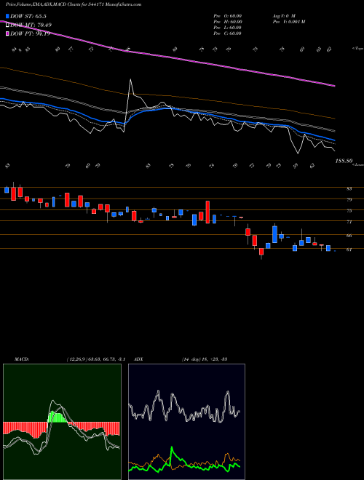Select the 'Pre O: 60.00' value

(x=228, y=16)
